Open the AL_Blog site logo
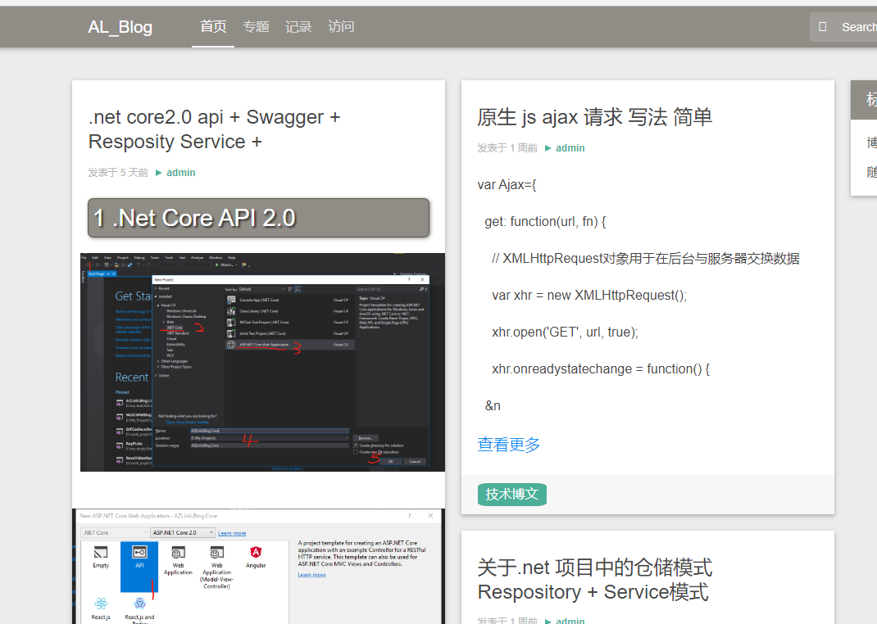Image resolution: width=877 pixels, height=624 pixels. click(x=120, y=27)
